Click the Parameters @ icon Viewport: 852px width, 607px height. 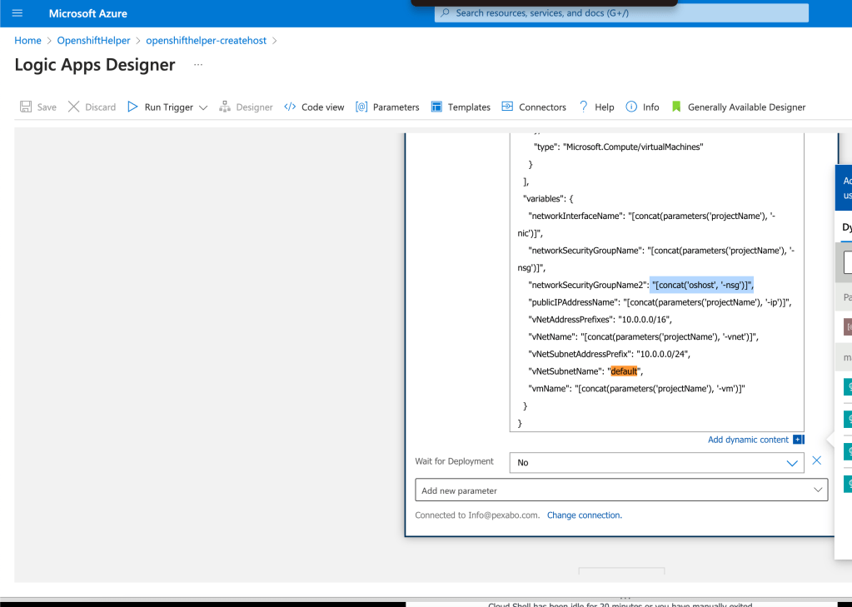tap(361, 107)
